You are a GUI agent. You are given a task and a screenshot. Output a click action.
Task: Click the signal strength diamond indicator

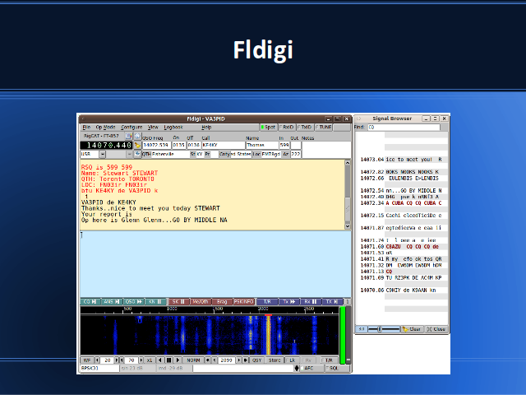tap(297, 368)
